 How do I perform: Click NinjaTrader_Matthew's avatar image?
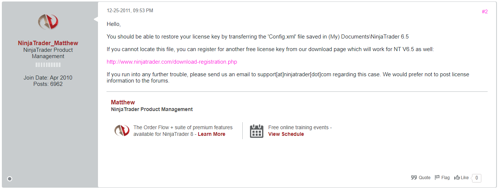48,22
